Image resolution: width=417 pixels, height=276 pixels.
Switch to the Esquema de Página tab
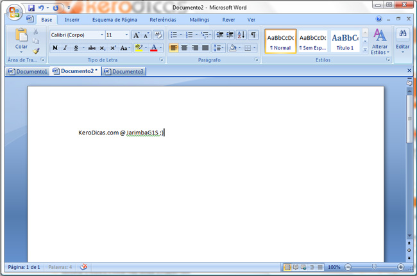click(x=115, y=20)
